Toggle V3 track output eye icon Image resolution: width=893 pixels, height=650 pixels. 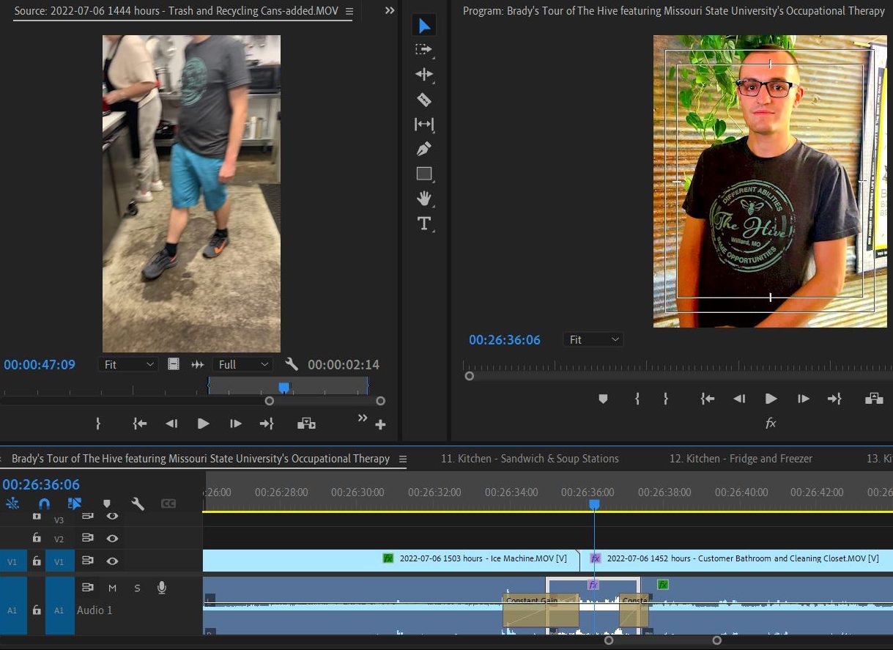(x=112, y=516)
